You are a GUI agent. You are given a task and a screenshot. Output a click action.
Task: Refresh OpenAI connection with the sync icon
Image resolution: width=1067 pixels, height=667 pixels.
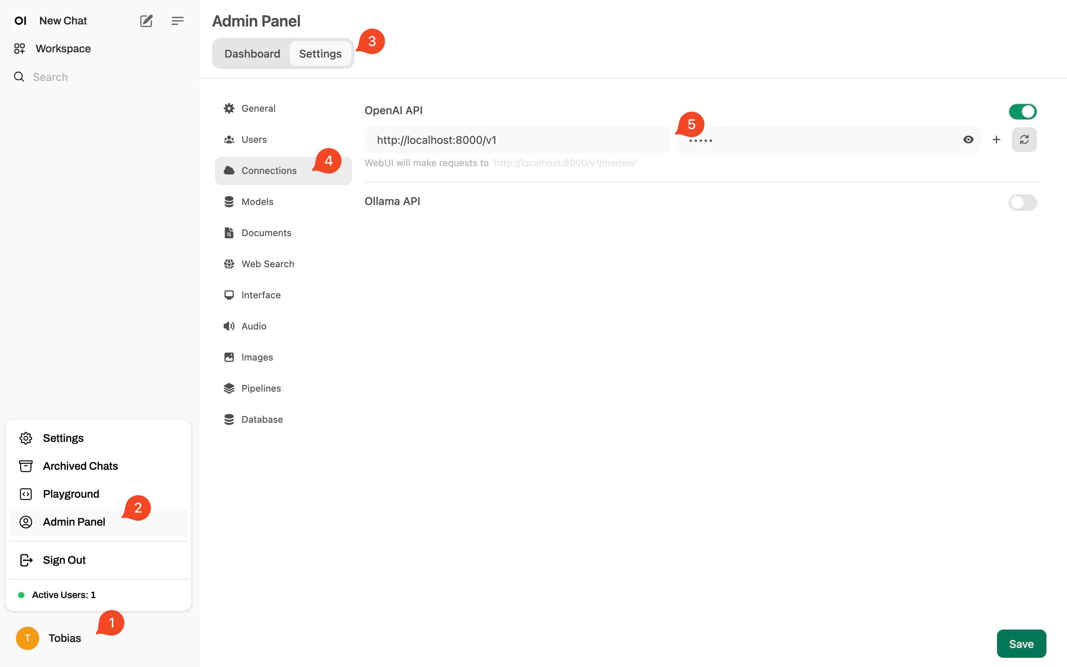coord(1024,139)
